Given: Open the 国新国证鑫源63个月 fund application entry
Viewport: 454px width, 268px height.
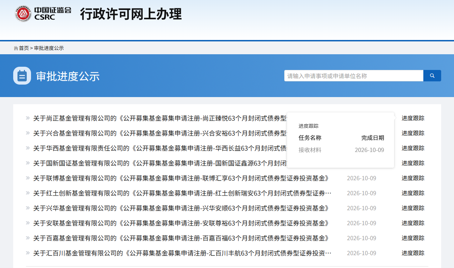Looking at the screenshot, I should 160,163.
